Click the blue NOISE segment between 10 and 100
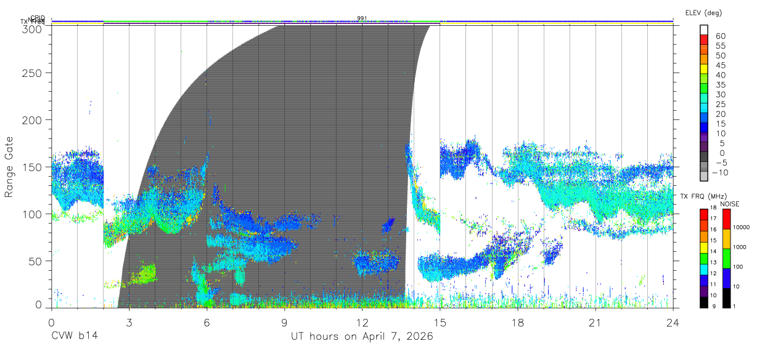 [726, 277]
